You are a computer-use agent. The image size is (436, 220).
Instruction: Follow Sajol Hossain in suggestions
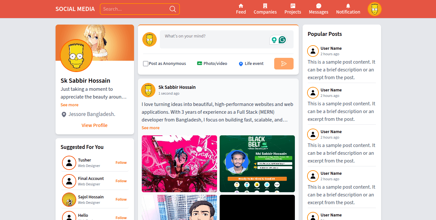pos(121,200)
